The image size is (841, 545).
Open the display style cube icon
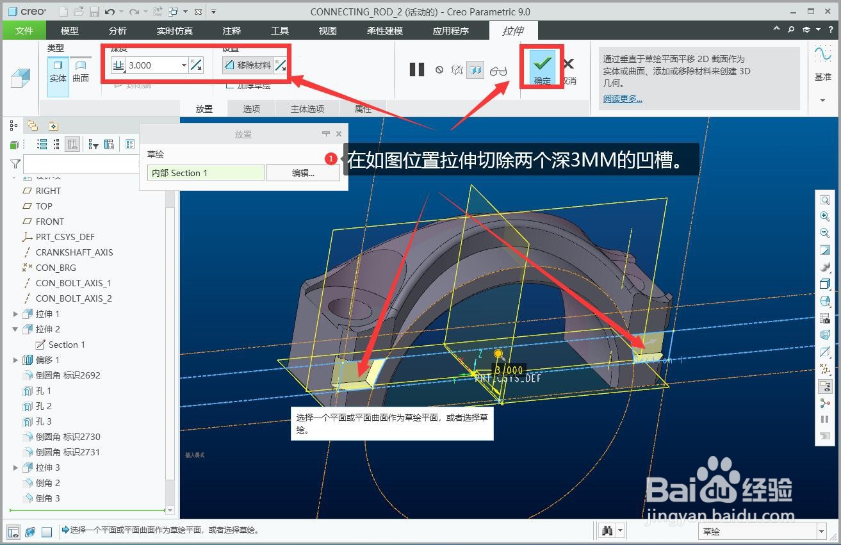pos(825,284)
